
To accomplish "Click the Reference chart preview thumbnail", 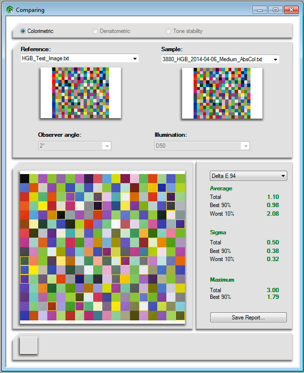I will pyautogui.click(x=80, y=93).
